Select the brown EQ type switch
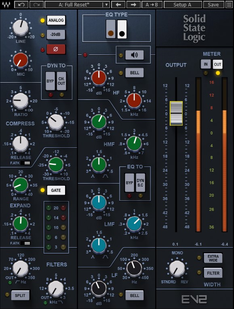 [x=111, y=29]
